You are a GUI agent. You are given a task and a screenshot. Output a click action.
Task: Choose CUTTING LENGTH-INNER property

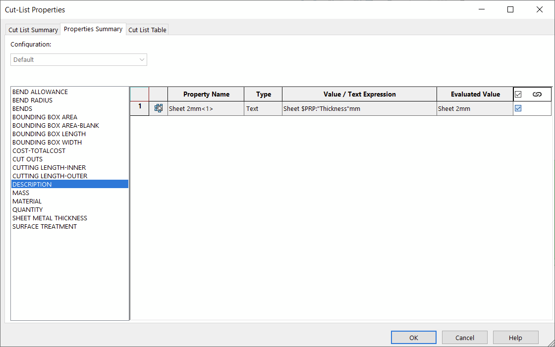[x=70, y=168]
